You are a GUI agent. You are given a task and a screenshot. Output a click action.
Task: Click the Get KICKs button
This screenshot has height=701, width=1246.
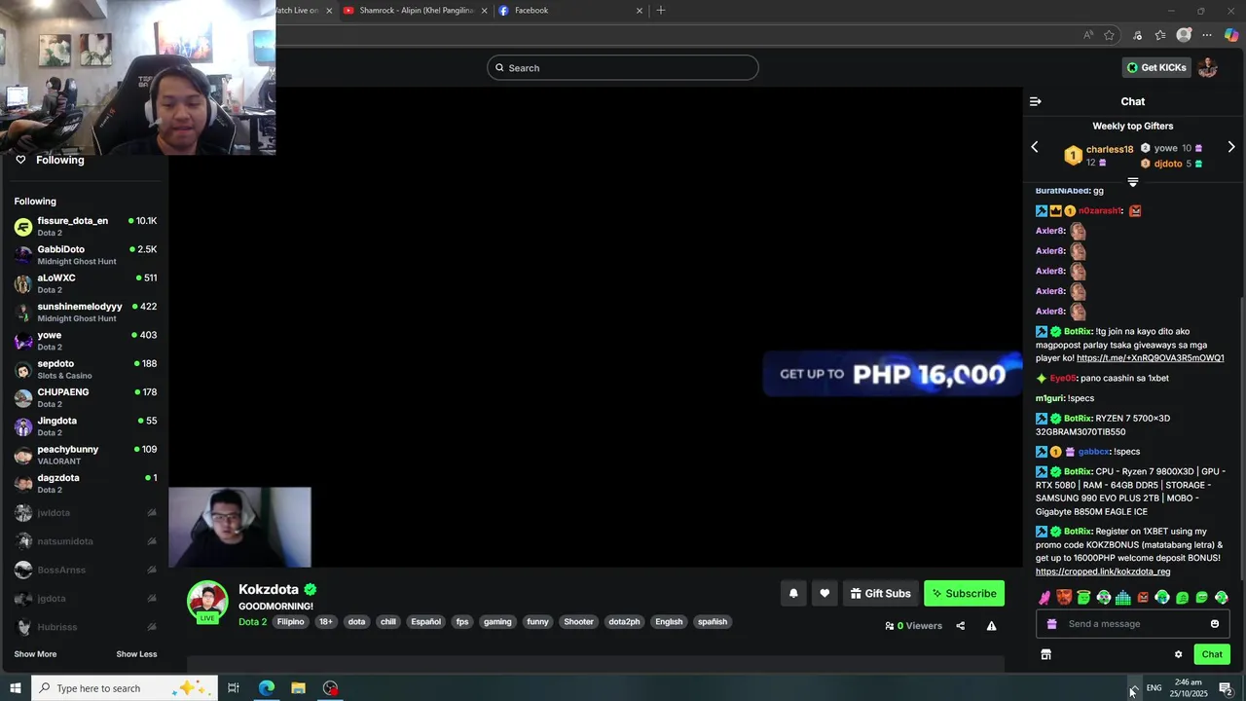(1156, 67)
